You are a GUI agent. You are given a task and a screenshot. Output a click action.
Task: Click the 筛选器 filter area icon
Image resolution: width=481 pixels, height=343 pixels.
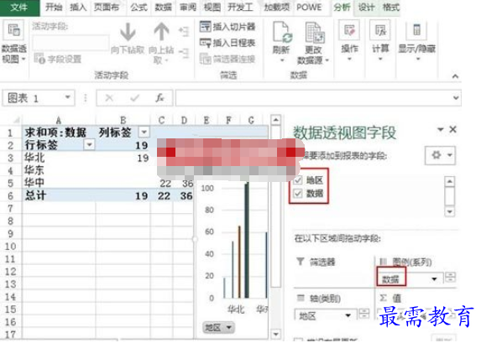301,262
